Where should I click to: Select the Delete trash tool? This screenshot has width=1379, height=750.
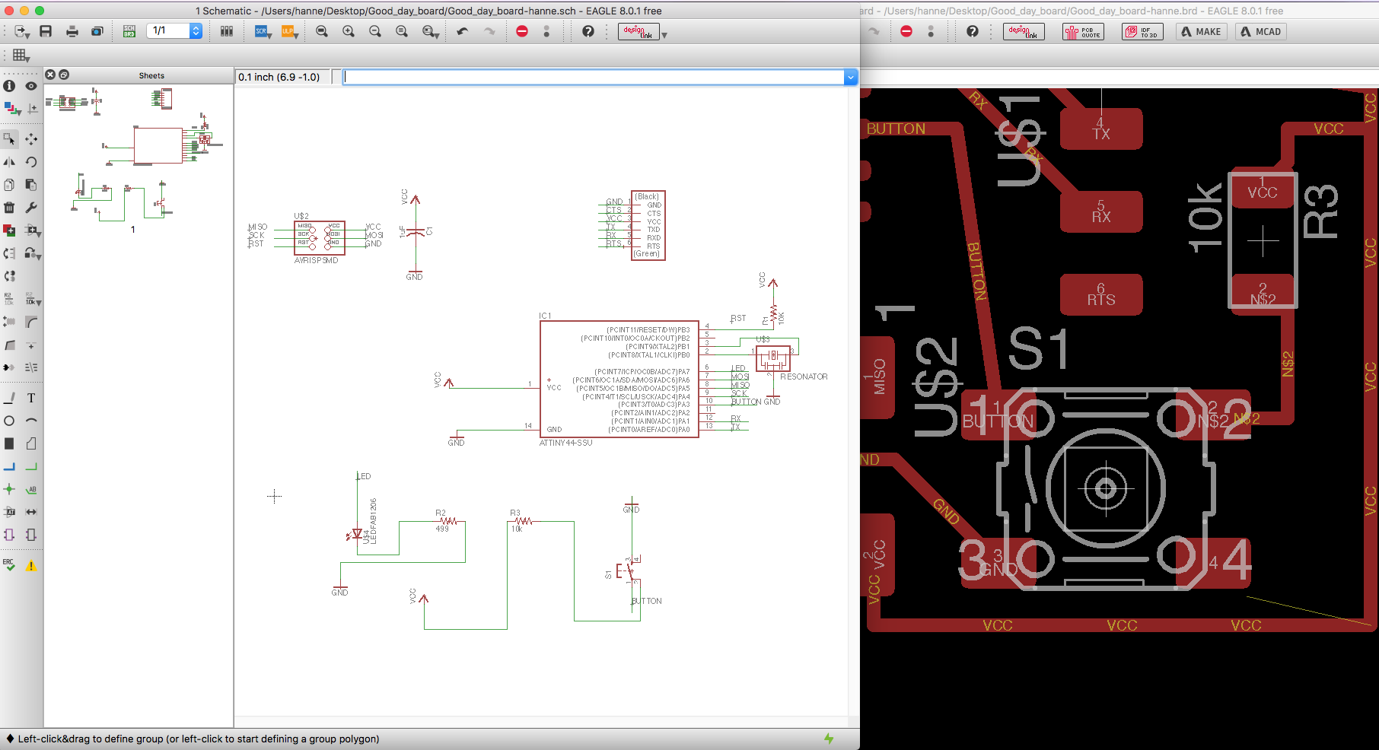point(9,208)
